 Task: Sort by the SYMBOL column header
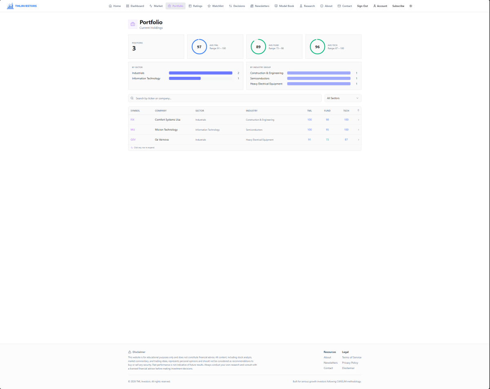pos(135,111)
